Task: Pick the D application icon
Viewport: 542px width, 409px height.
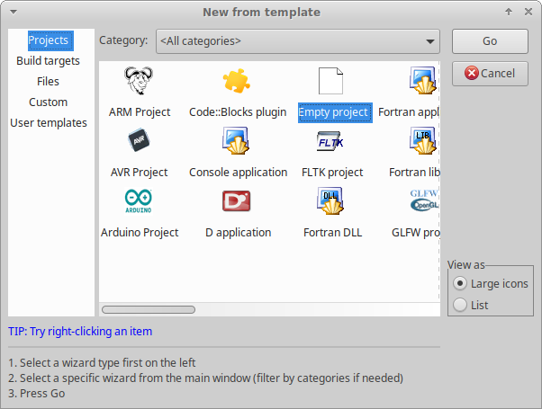Action: pyautogui.click(x=238, y=202)
